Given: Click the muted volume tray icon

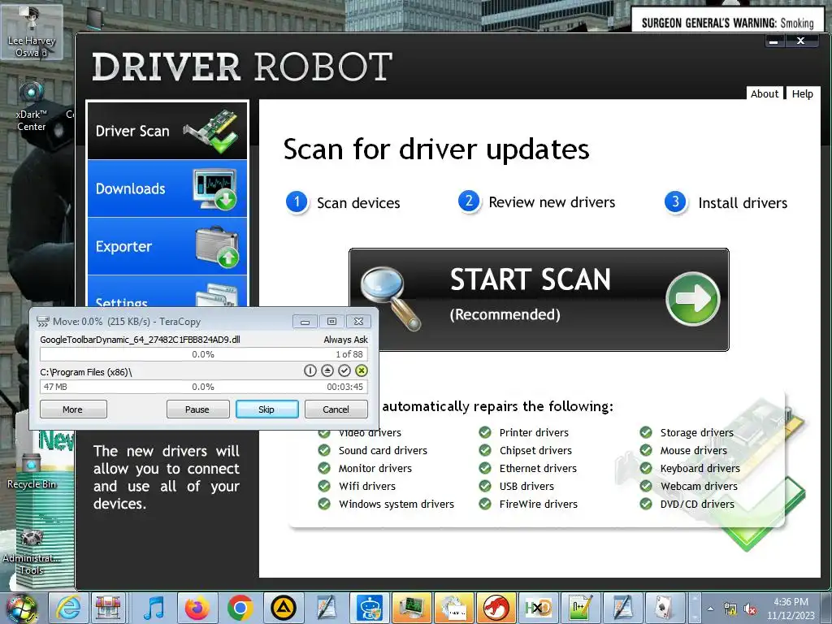Looking at the screenshot, I should point(750,609).
